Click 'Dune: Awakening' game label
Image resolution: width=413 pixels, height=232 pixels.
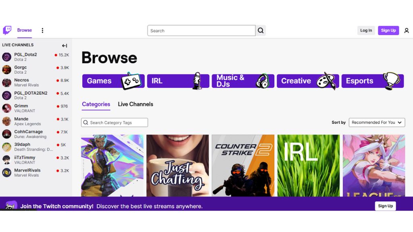[30, 137]
